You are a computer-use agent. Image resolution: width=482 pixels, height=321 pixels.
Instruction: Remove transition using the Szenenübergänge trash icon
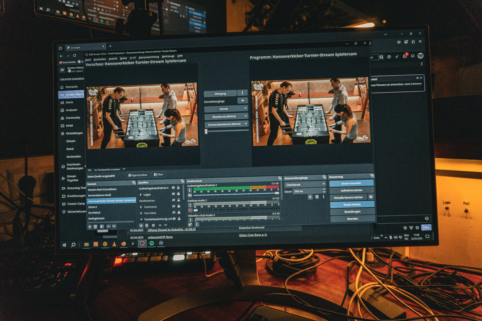[317, 197]
